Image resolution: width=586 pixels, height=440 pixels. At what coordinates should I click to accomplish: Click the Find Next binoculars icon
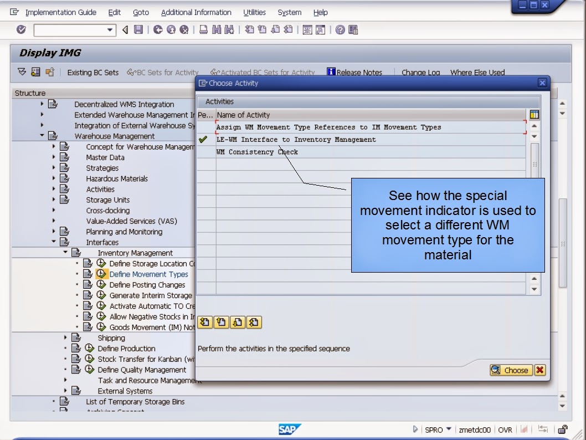click(x=229, y=29)
